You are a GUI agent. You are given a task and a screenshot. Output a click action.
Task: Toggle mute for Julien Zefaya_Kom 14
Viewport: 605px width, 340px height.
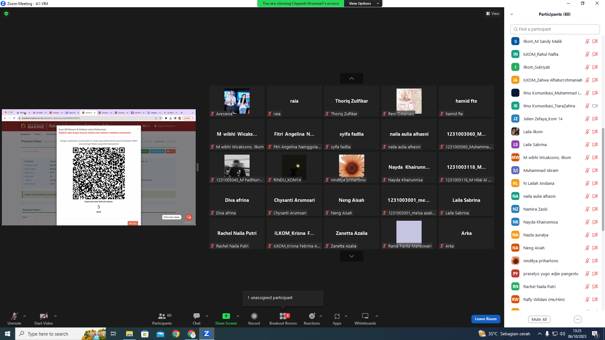click(x=587, y=119)
